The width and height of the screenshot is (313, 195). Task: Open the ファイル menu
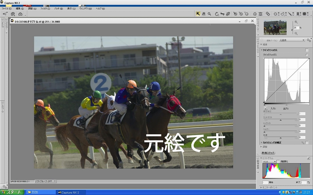[6, 9]
